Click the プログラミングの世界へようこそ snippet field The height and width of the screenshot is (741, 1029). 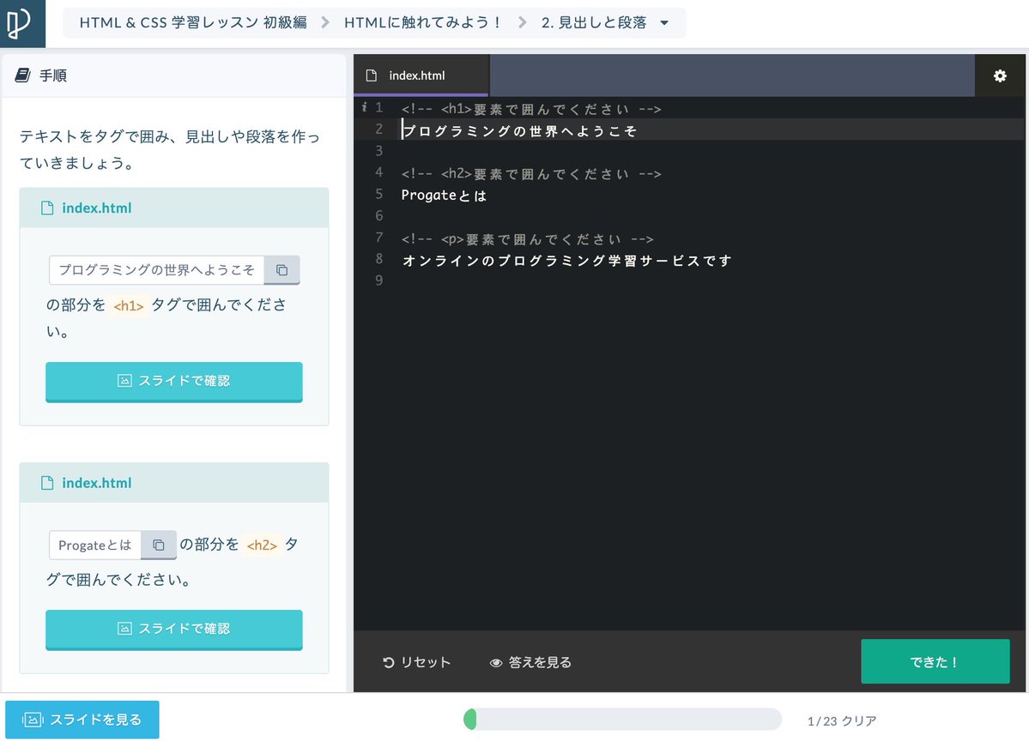point(157,270)
